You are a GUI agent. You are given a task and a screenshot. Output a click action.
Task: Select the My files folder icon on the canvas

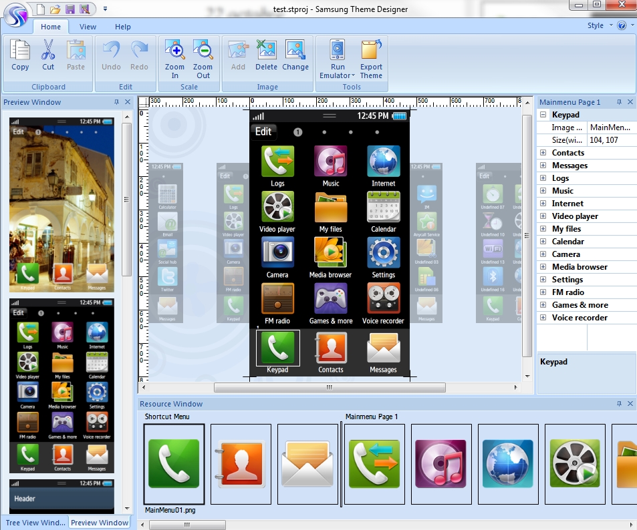click(x=331, y=207)
